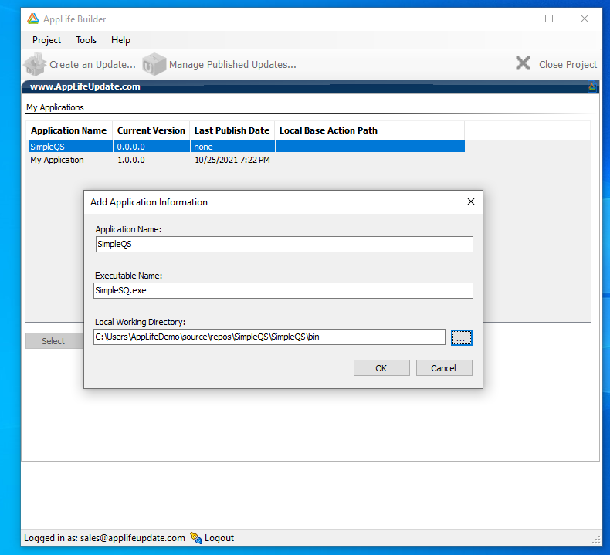Click Create an Update toolbar label
Screen dimensions: 610x555
(x=93, y=65)
